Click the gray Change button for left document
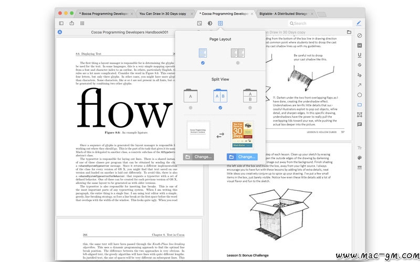The image size is (420, 262). pyautogui.click(x=198, y=157)
